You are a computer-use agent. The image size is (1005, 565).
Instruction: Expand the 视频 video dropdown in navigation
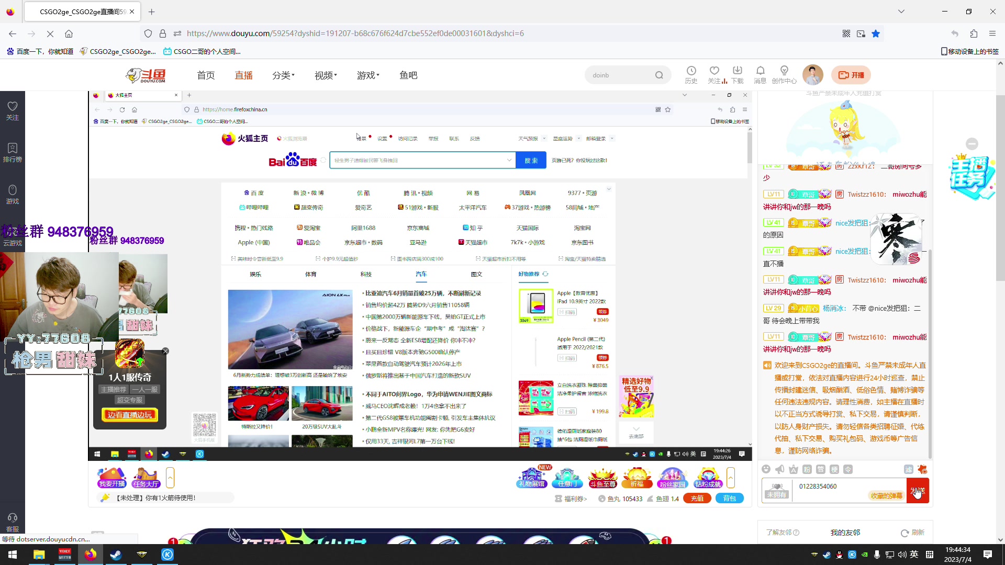[x=326, y=75]
